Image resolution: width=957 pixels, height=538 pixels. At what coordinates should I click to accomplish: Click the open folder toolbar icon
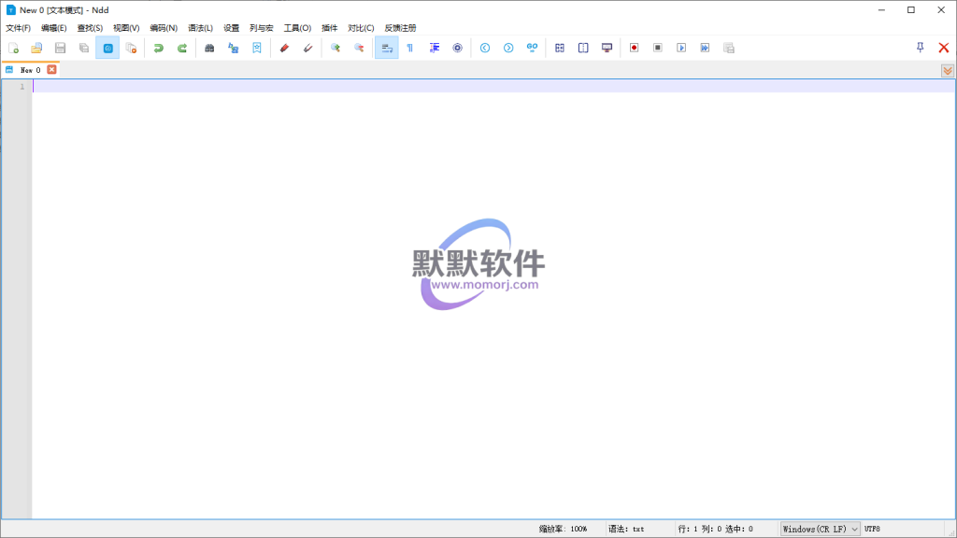tap(36, 48)
